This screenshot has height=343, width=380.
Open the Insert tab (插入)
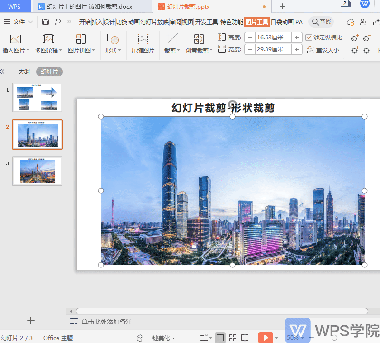click(x=97, y=22)
